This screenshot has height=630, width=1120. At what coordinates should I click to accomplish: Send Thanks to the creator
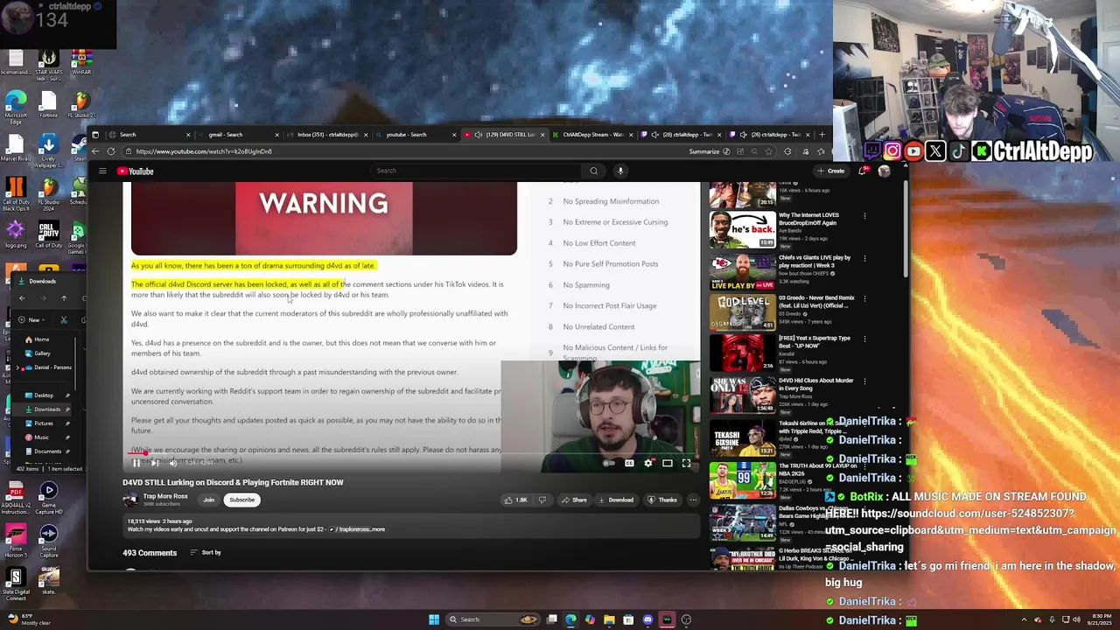point(661,500)
